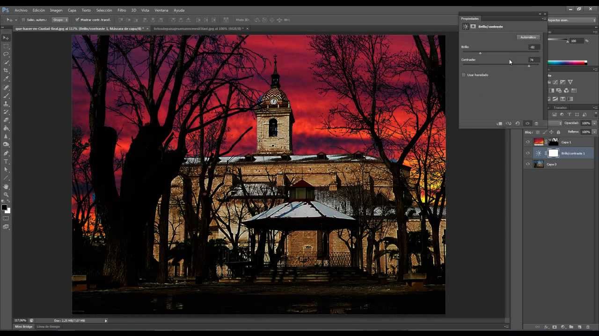The image size is (599, 336).
Task: Reset adjustment defaults in Propiedades panel
Action: click(518, 123)
